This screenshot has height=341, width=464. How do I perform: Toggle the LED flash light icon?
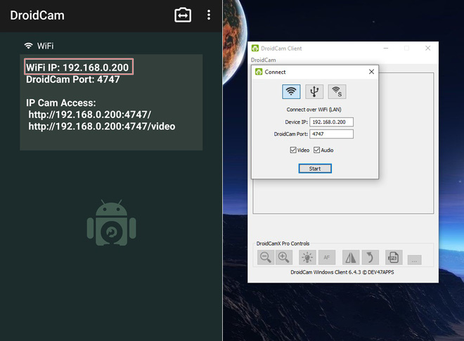(307, 257)
